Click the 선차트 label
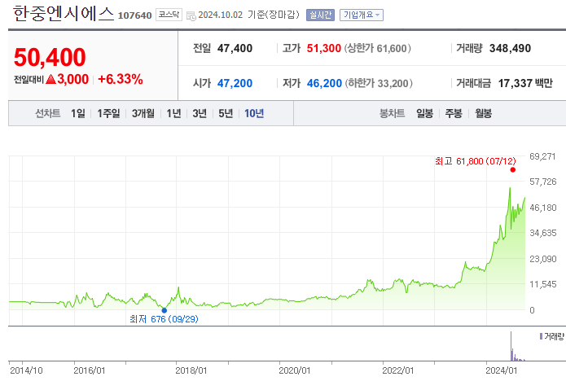The width and height of the screenshot is (566, 381). tap(48, 114)
